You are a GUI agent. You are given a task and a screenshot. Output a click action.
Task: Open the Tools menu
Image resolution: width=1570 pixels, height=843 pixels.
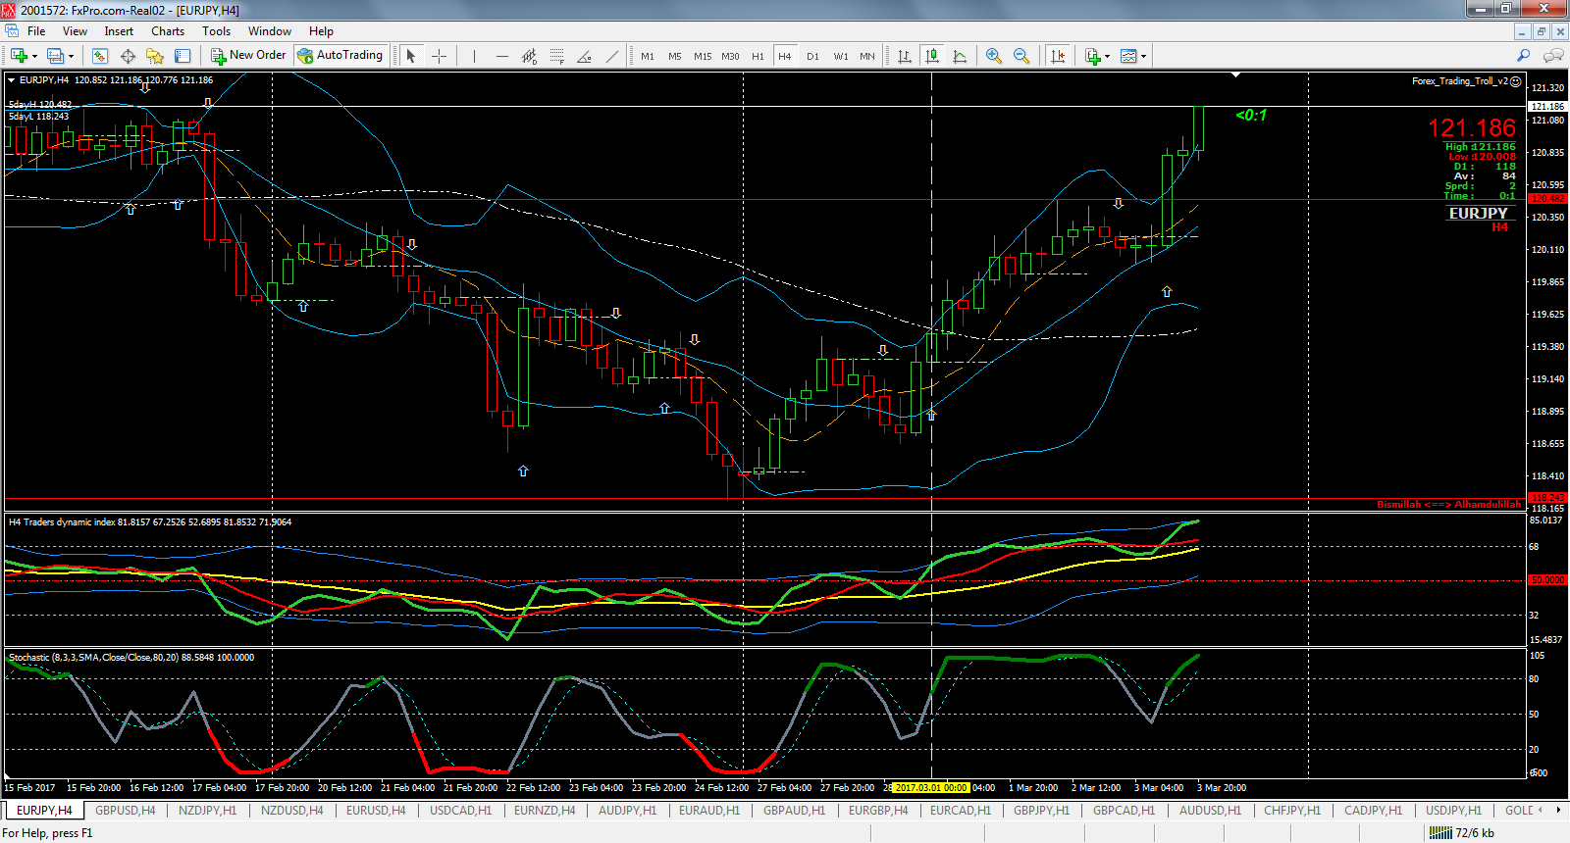pos(216,31)
